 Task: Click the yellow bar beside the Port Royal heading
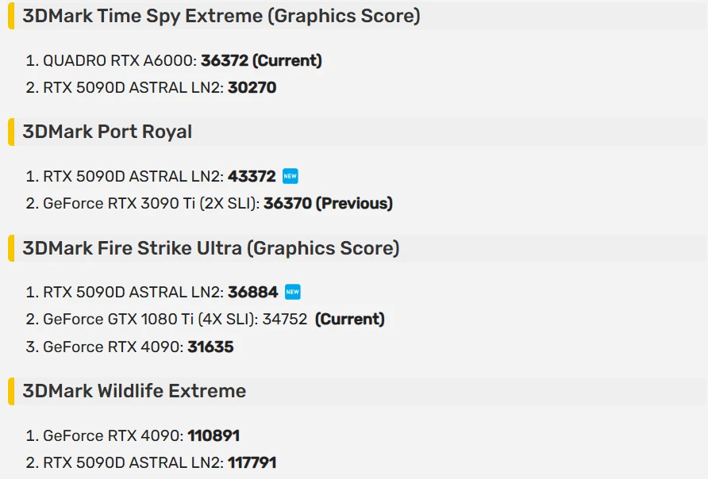pos(11,132)
